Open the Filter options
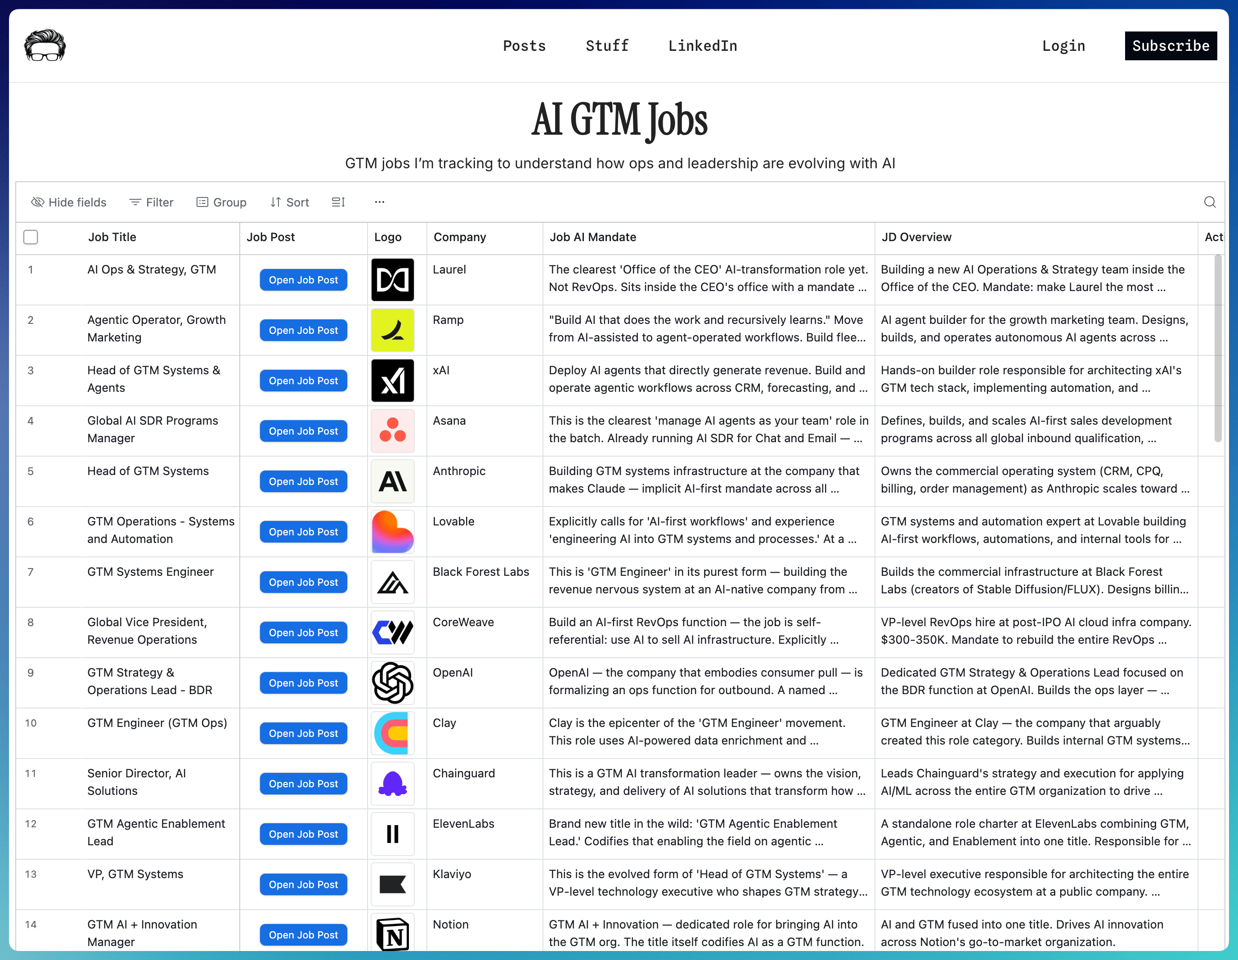 151,202
